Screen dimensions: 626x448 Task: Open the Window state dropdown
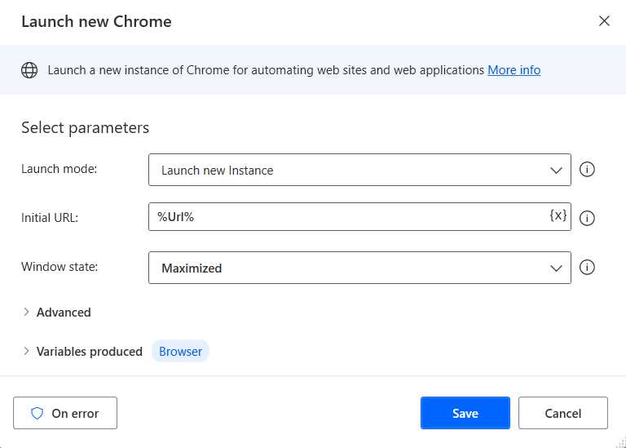(359, 268)
